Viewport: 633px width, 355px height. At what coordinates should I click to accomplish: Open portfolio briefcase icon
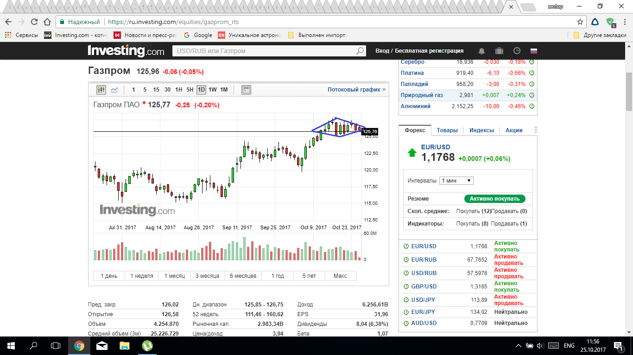499,51
